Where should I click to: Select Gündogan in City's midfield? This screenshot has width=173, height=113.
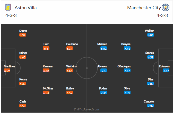click(124, 66)
